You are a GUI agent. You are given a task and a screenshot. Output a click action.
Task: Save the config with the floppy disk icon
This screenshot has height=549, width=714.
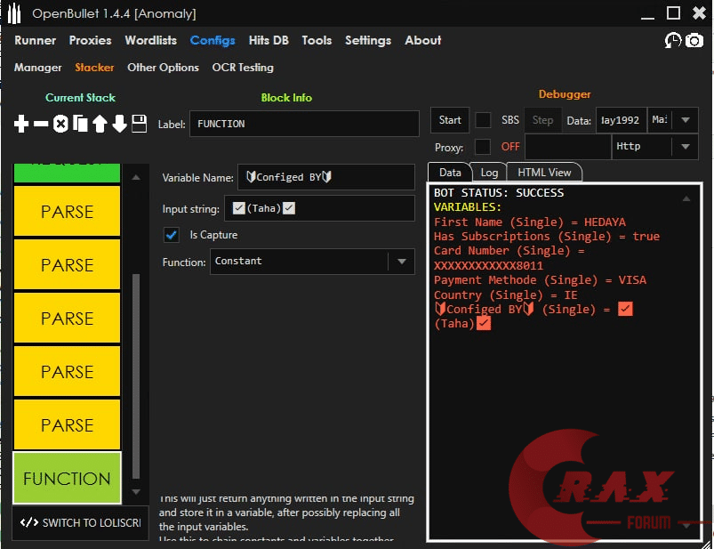(139, 125)
